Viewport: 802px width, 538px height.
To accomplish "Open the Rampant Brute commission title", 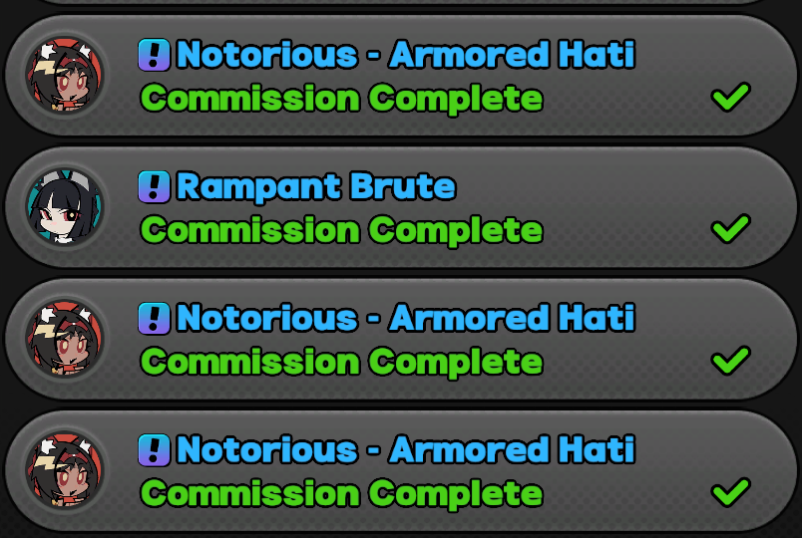I will point(316,187).
